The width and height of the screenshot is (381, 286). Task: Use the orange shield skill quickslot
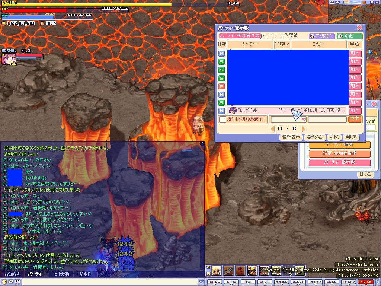(x=252, y=270)
